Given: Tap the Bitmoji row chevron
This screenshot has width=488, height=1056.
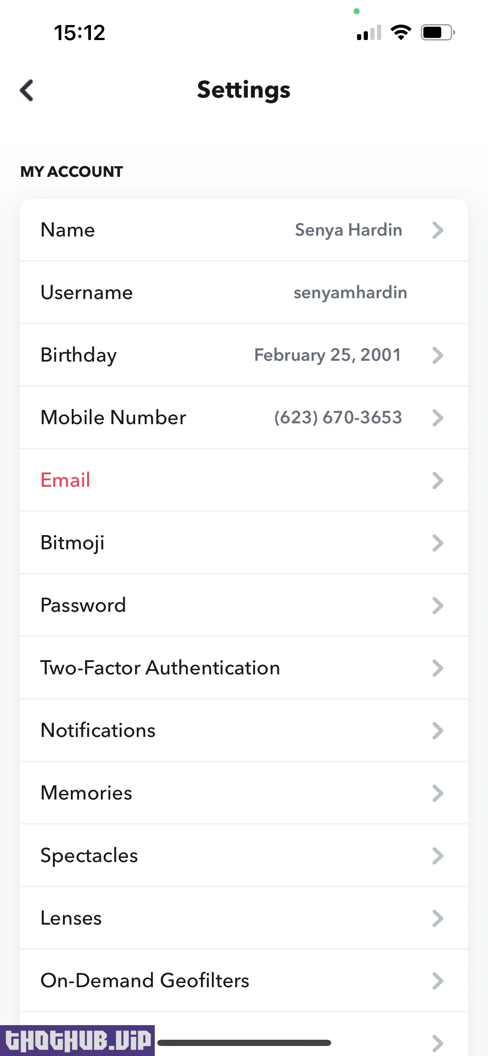Looking at the screenshot, I should [x=438, y=543].
